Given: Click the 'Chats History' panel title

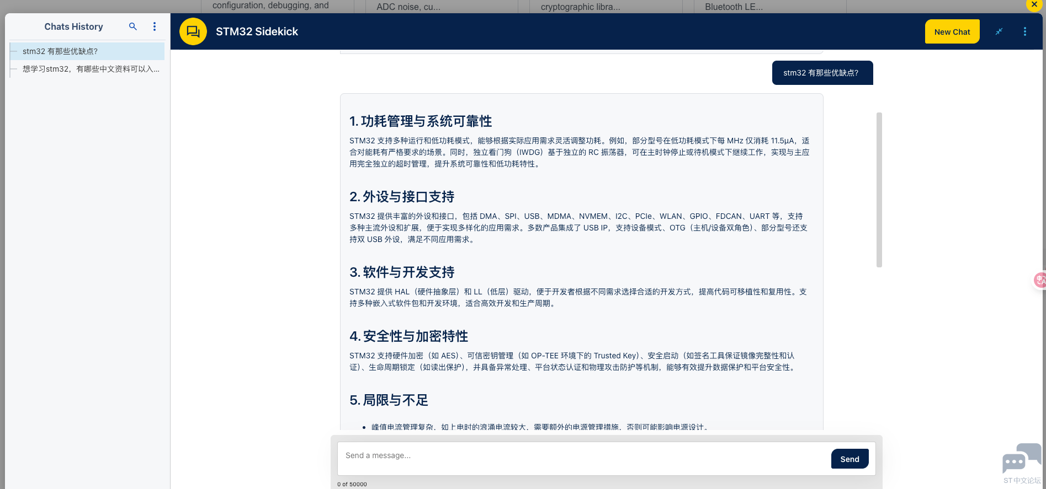Looking at the screenshot, I should pos(73,26).
